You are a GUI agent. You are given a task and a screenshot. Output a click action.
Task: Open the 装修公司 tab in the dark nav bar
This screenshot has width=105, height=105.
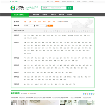(x=53, y=15)
